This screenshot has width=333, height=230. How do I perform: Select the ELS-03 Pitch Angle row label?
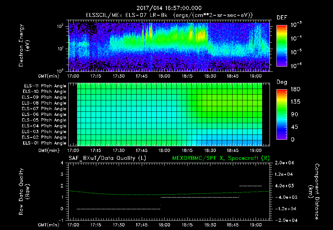[44, 132]
